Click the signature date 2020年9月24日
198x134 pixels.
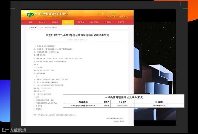(119, 121)
